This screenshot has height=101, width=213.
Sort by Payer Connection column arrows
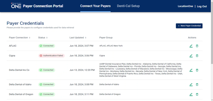pyautogui.click(x=30, y=38)
